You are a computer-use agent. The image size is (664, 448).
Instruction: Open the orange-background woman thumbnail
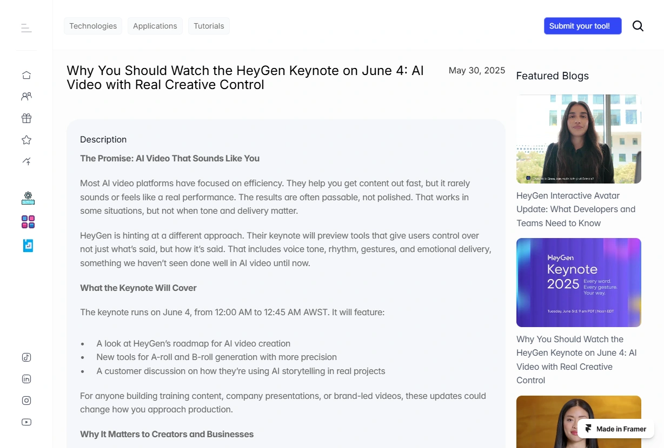(x=579, y=422)
